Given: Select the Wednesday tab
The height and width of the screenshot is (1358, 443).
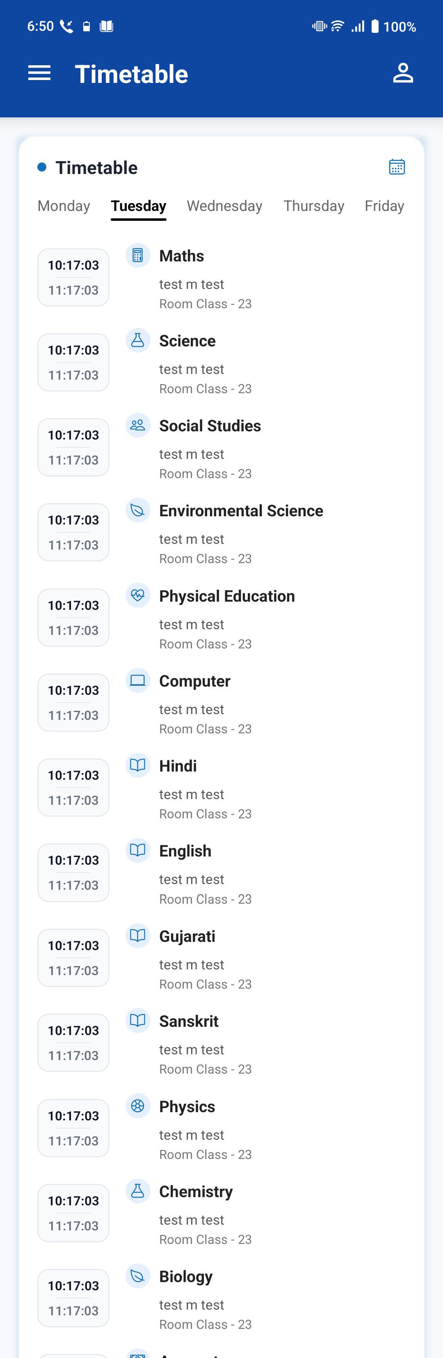Looking at the screenshot, I should click(x=224, y=206).
